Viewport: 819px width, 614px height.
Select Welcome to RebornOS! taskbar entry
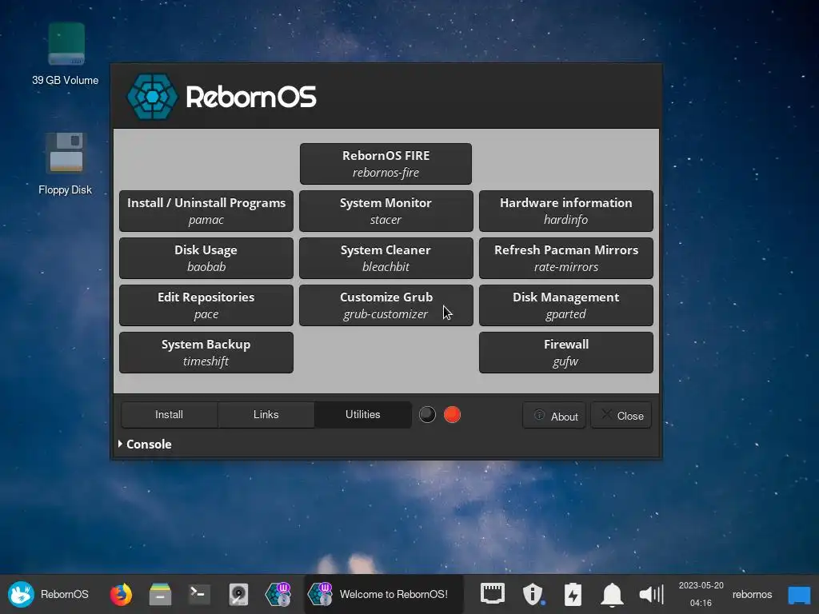click(384, 594)
